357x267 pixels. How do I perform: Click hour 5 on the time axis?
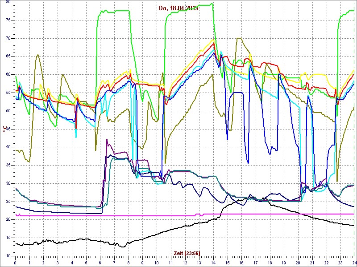coord(86,263)
